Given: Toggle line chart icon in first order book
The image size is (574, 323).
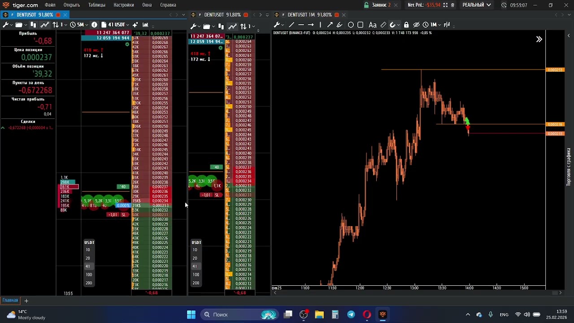Looking at the screenshot, I should coord(44,25).
